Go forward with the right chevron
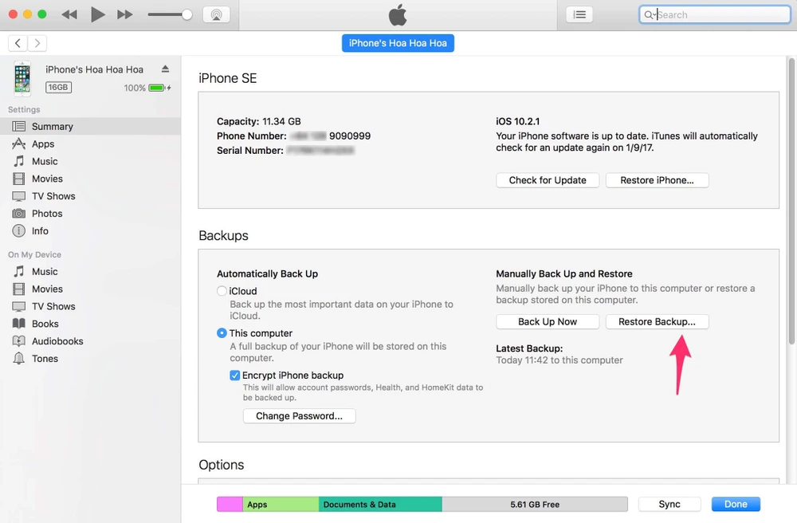 coord(37,43)
